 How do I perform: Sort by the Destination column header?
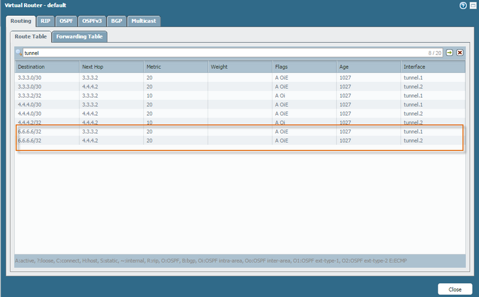(47, 66)
